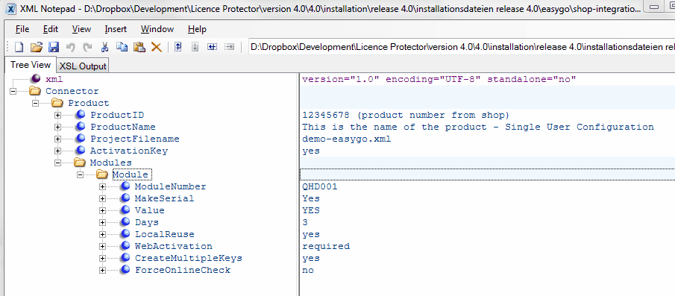
Task: Open the Insert menu
Action: click(x=116, y=29)
